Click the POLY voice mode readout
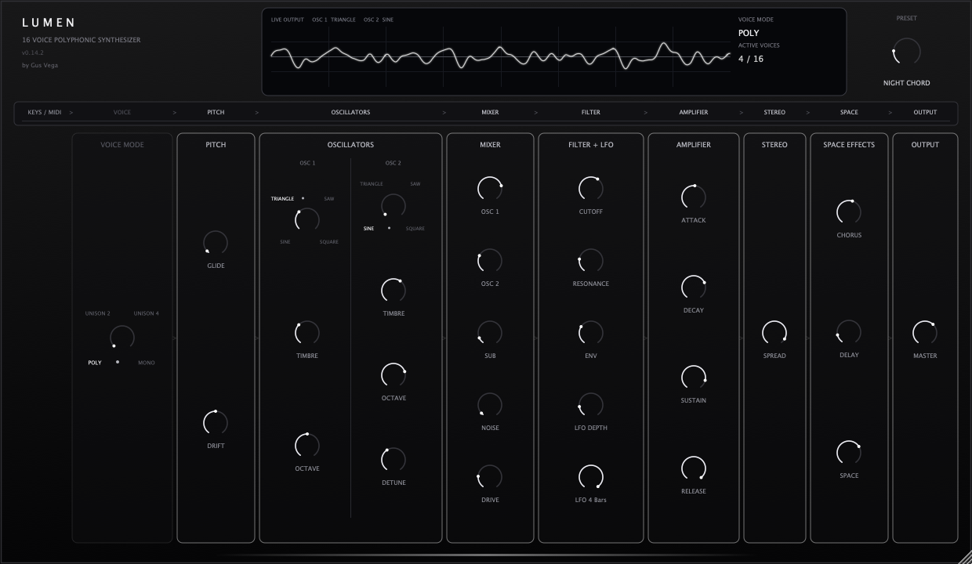This screenshot has height=564, width=972. (749, 33)
